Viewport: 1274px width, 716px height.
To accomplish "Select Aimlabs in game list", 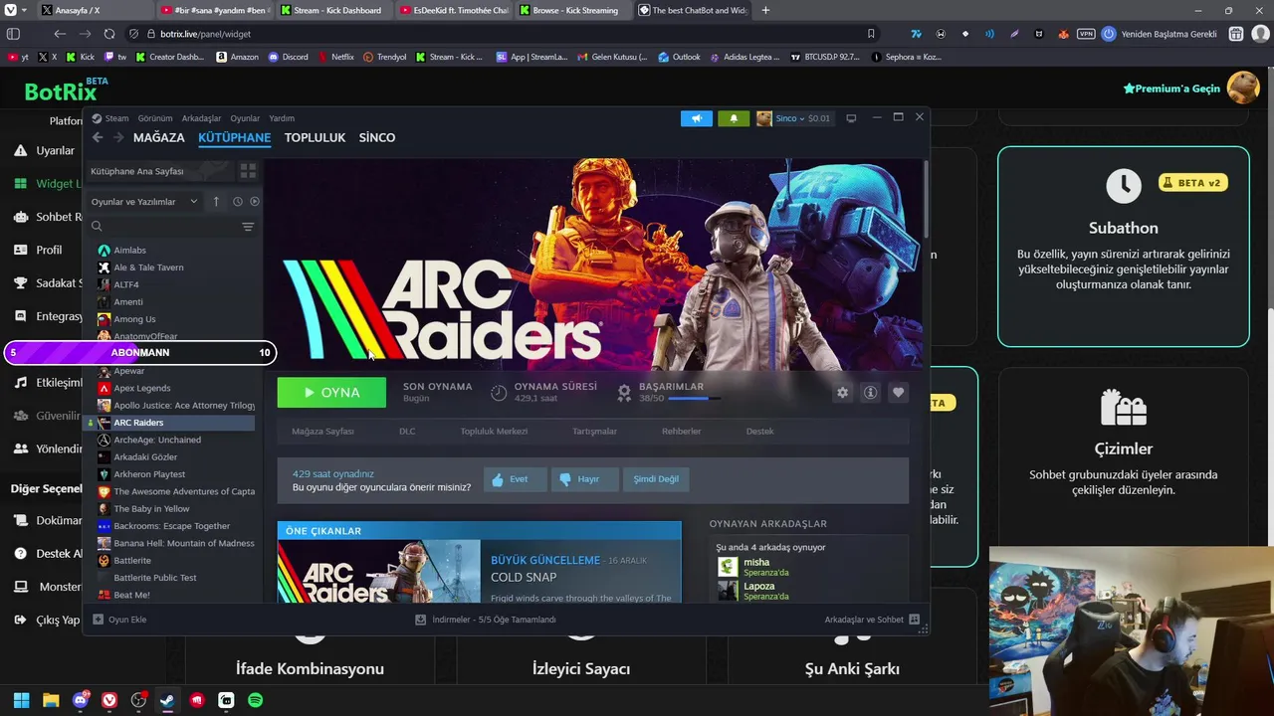I will point(129,251).
